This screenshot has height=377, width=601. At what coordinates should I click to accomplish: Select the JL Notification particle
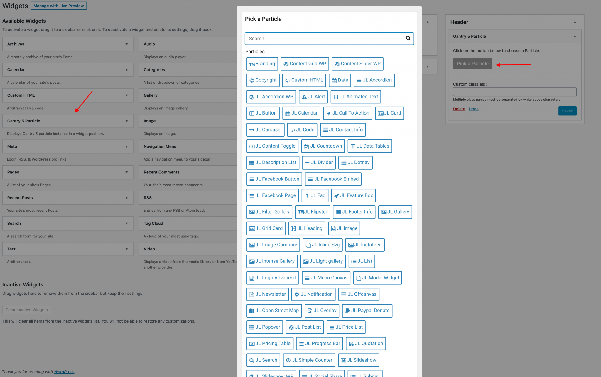point(313,294)
